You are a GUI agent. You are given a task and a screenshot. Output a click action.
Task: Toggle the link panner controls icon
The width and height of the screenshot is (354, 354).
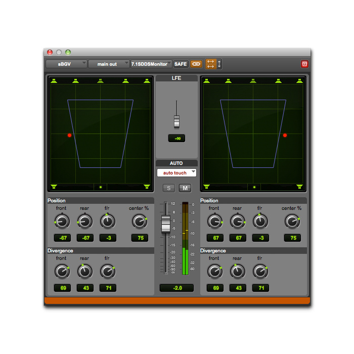[x=196, y=64]
